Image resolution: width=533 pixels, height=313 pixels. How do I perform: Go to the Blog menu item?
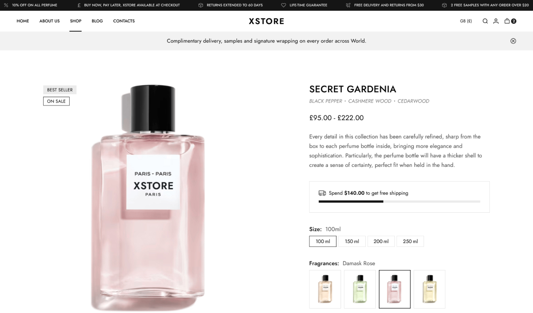tap(97, 21)
